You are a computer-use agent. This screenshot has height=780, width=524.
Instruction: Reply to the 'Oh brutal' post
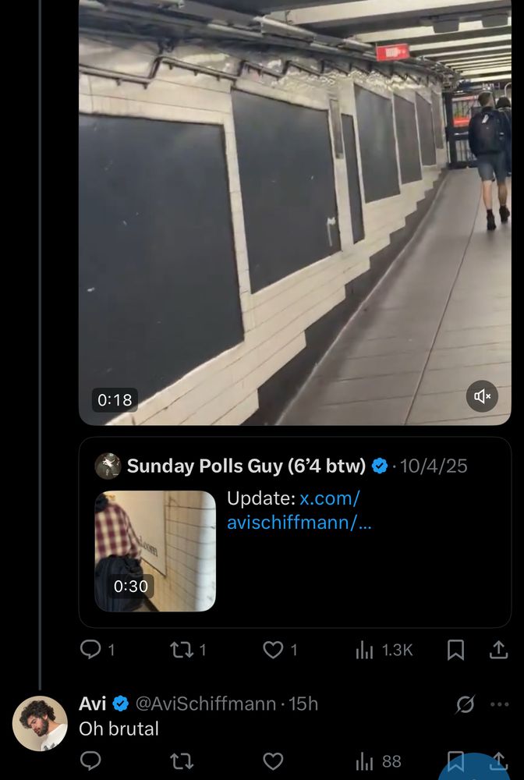91,761
